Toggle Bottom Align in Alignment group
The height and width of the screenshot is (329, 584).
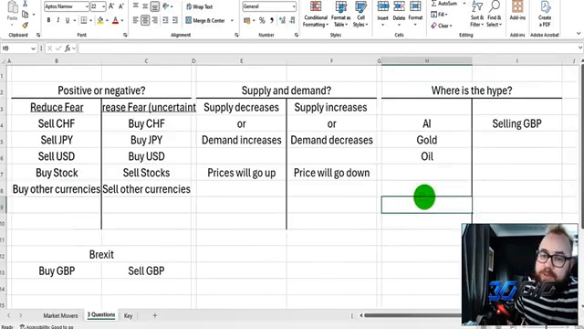154,6
